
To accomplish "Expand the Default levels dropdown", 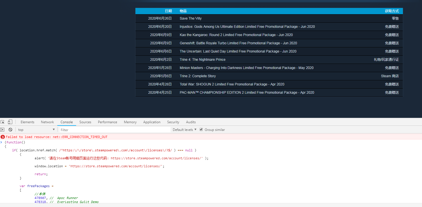I will point(184,130).
